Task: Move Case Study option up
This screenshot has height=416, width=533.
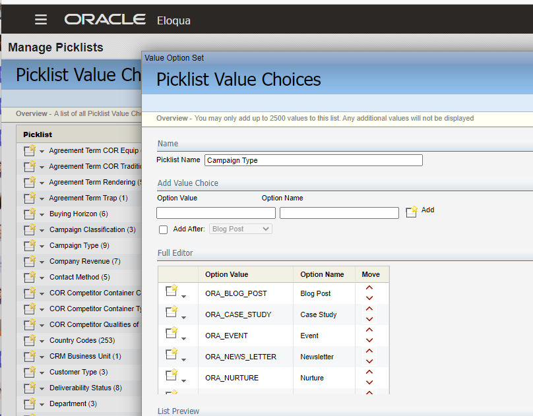Action: (369, 309)
